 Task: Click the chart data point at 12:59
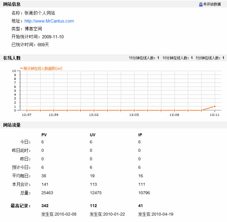[x=54, y=110]
